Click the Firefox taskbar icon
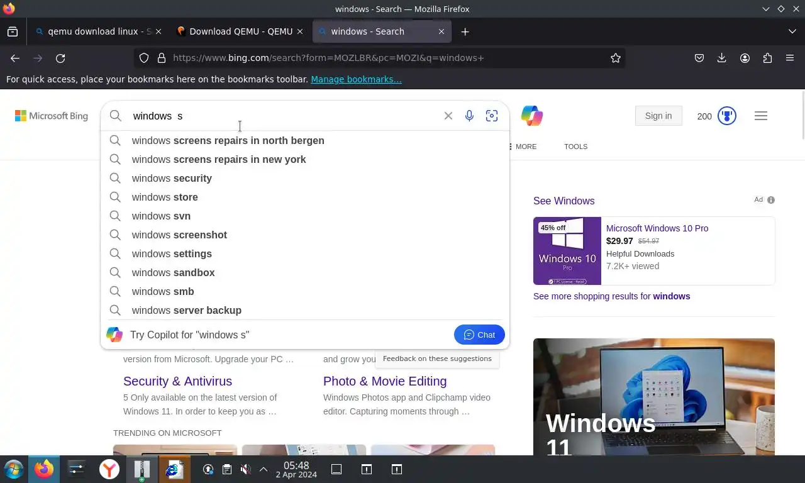The width and height of the screenshot is (805, 483). (x=44, y=469)
